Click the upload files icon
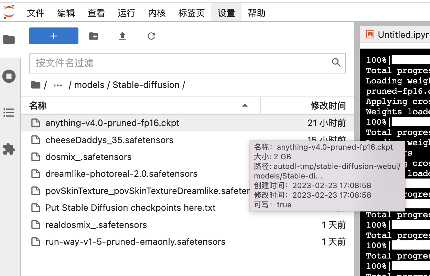Screen dimensions: 430x276 pos(122,36)
